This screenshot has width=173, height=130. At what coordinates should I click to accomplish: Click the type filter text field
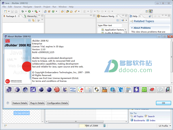click(110, 25)
